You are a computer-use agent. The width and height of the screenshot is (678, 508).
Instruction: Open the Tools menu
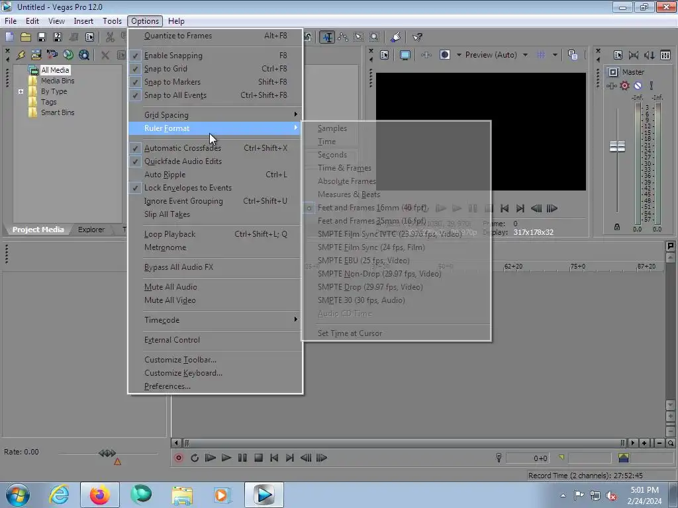112,21
